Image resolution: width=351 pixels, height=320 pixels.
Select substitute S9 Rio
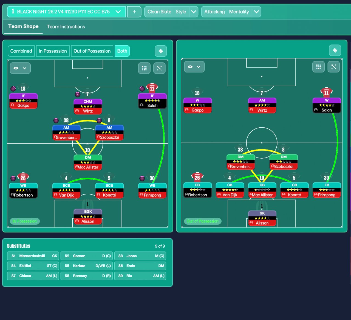point(140,276)
